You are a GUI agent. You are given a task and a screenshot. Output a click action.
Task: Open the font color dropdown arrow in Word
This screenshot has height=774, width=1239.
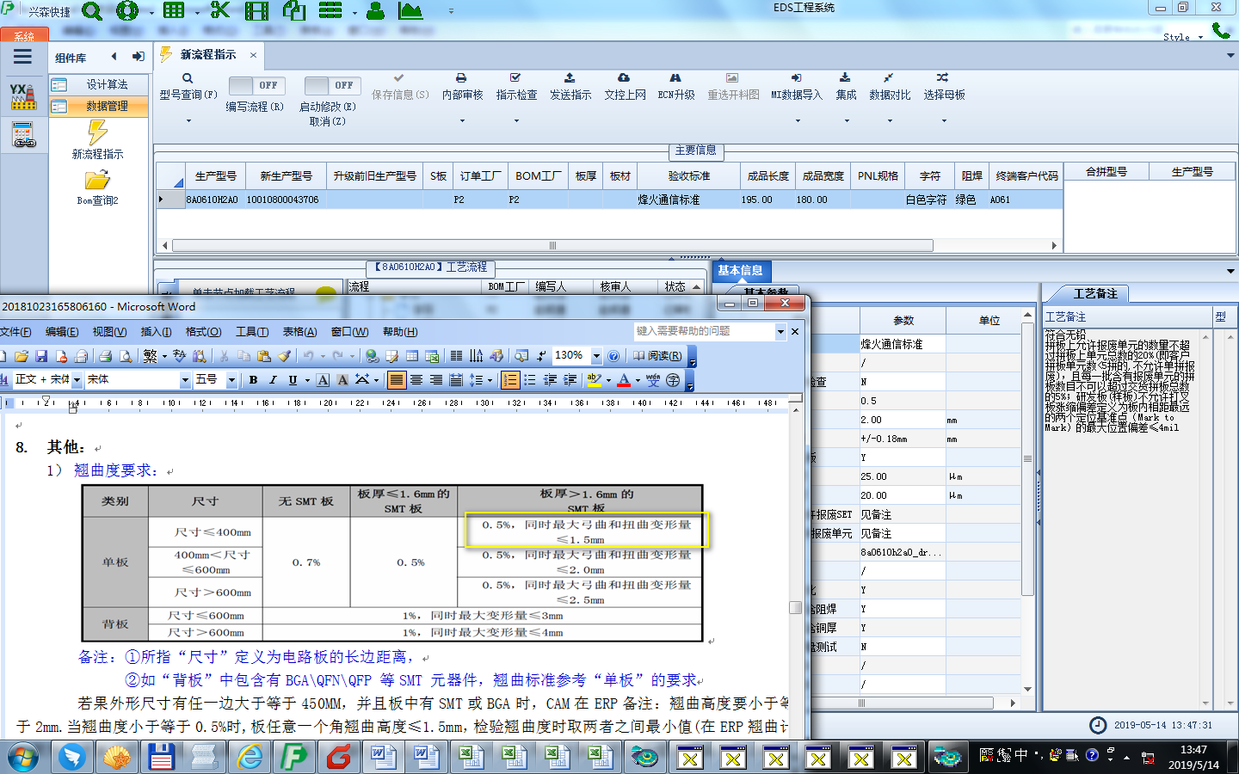pos(638,380)
